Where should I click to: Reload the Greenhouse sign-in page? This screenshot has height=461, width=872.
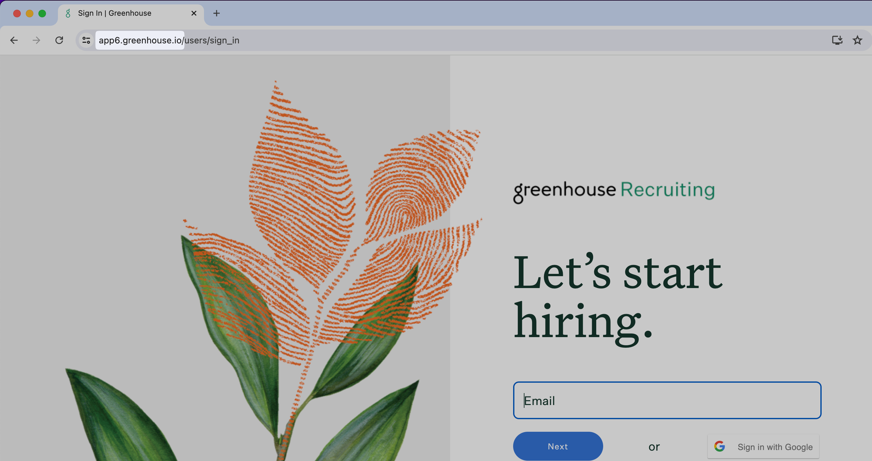(59, 40)
